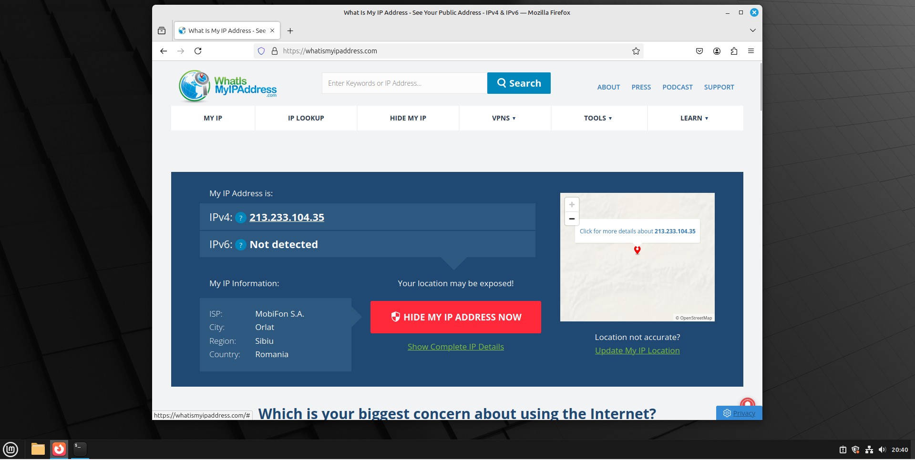Focus the keyword or IP search field
915x460 pixels.
(x=404, y=83)
